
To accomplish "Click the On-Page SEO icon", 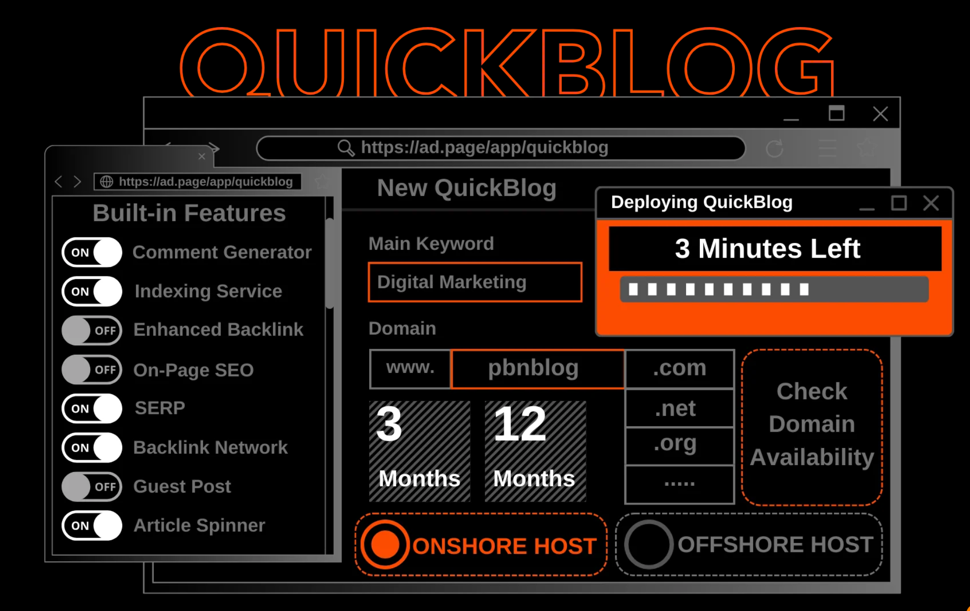I will [92, 369].
